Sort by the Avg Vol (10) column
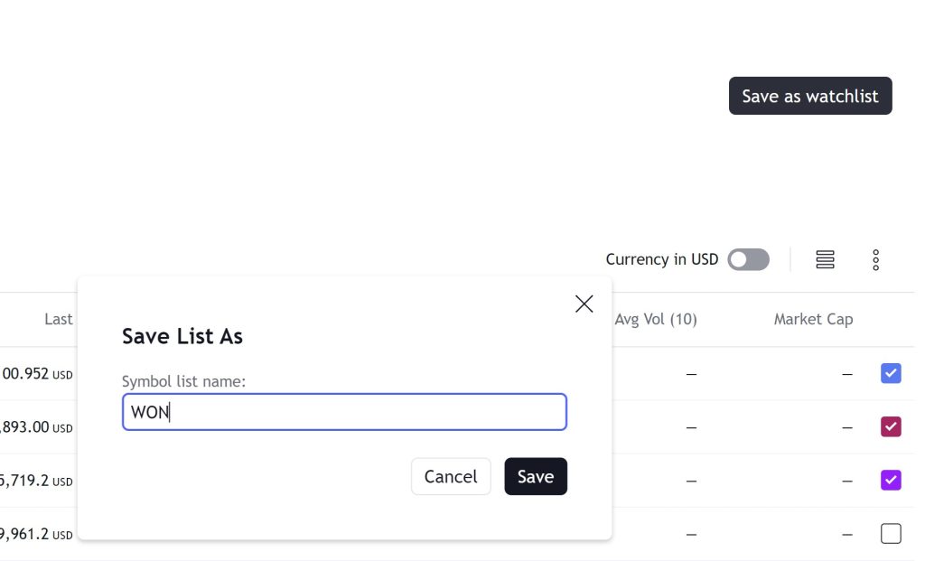This screenshot has width=925, height=561. pyautogui.click(x=656, y=319)
